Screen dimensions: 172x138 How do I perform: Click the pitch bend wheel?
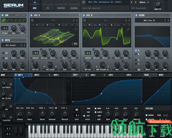click(x=16, y=131)
